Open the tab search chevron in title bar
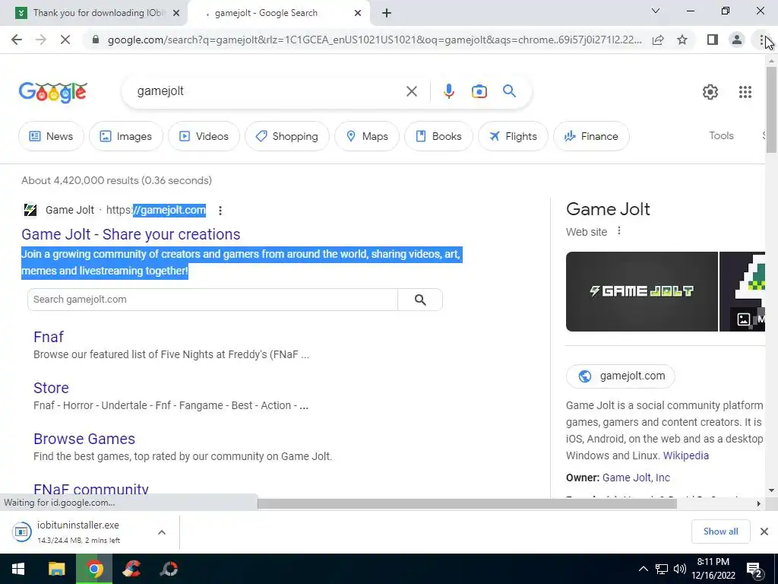Screen dimensions: 778x584 [656, 11]
